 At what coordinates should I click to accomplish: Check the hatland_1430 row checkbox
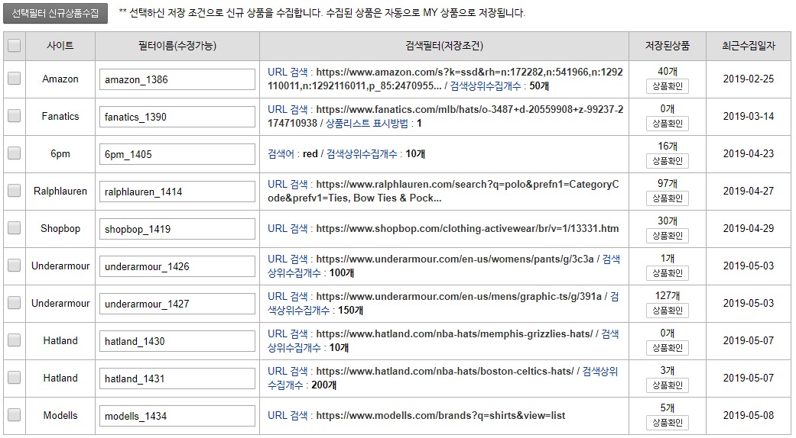point(15,340)
